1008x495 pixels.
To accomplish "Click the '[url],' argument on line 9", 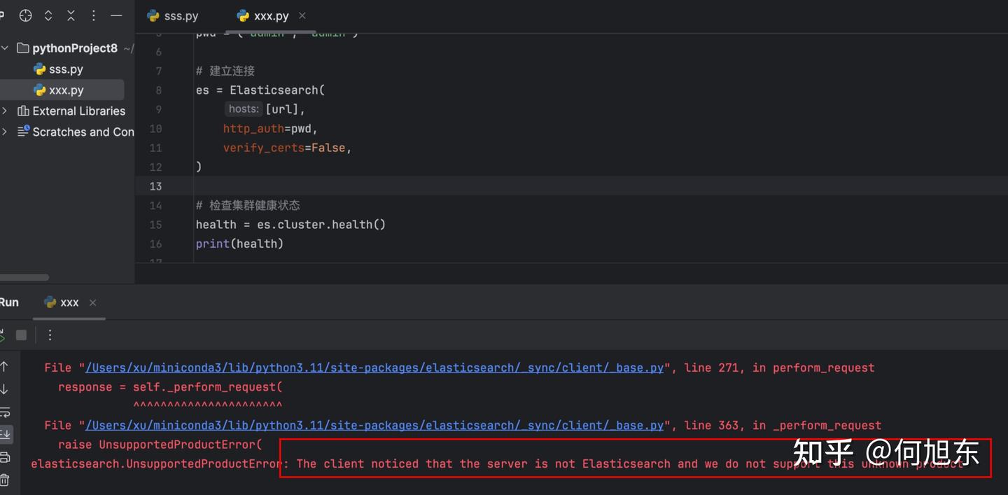I will (x=285, y=110).
